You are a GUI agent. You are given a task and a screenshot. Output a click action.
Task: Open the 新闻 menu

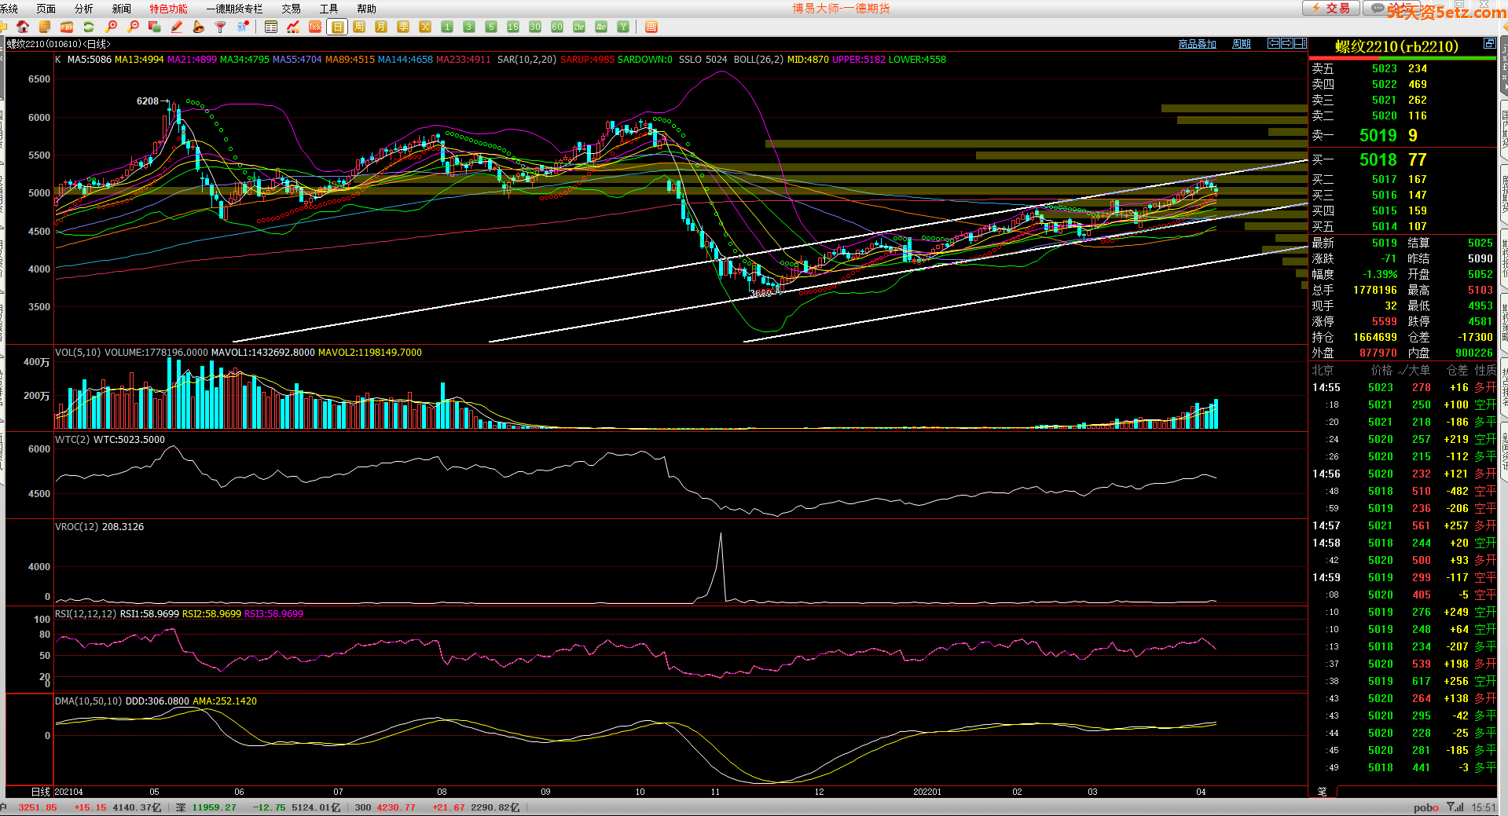tap(122, 9)
